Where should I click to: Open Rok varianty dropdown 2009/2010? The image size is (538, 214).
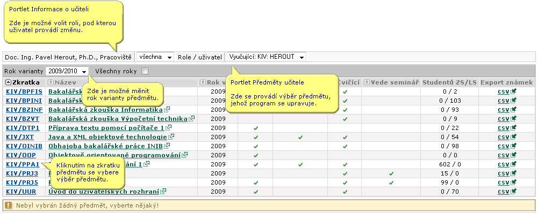tap(67, 71)
